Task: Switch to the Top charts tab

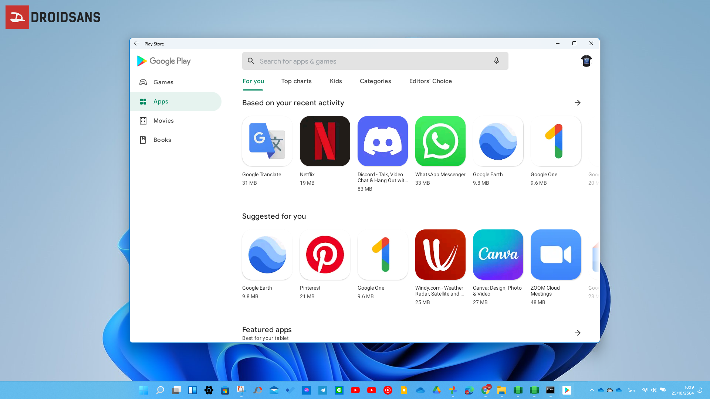Action: [x=296, y=81]
